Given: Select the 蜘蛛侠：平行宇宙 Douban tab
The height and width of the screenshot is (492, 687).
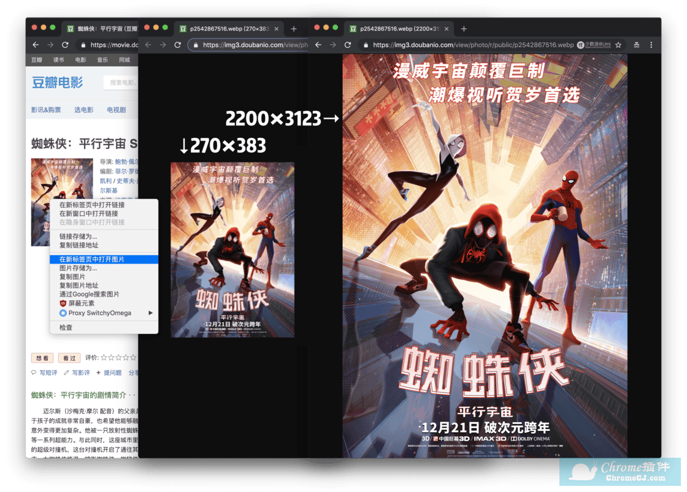Looking at the screenshot, I should 100,29.
